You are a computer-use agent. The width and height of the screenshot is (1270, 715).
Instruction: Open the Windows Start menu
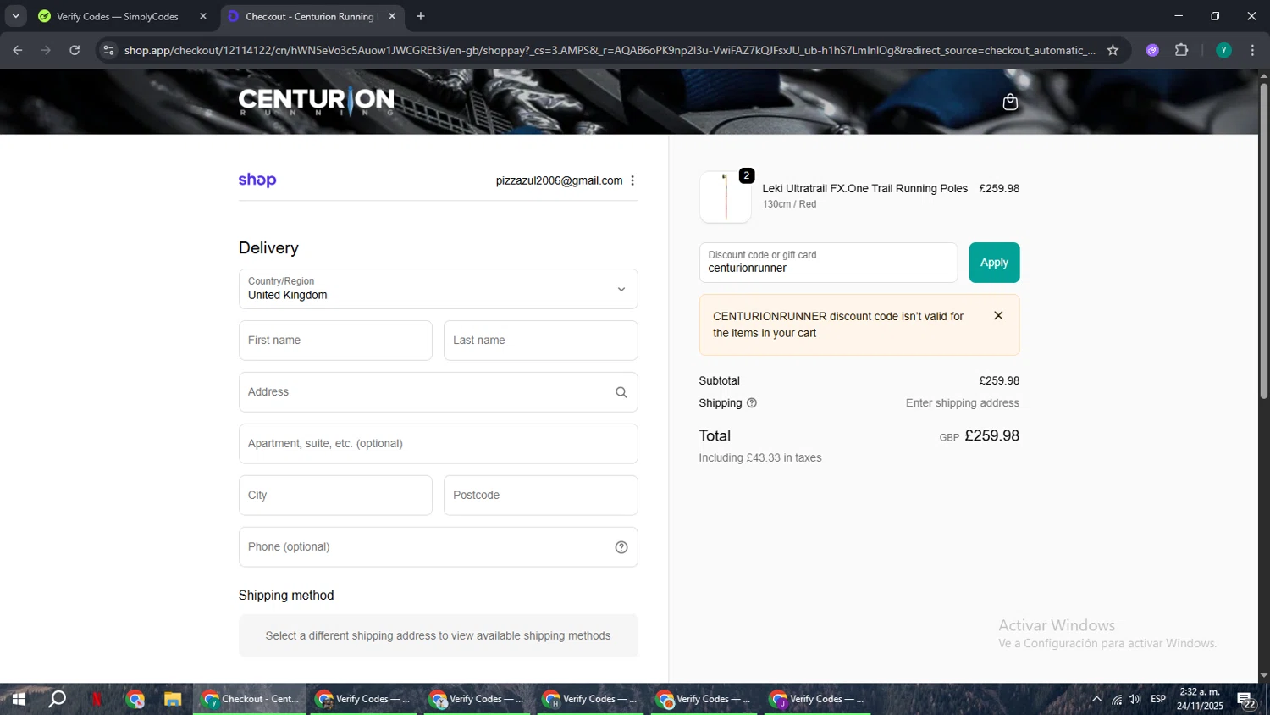pos(19,699)
